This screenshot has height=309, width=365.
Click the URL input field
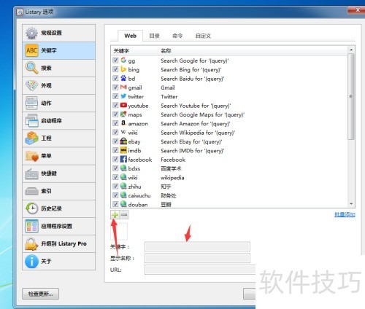(x=200, y=270)
